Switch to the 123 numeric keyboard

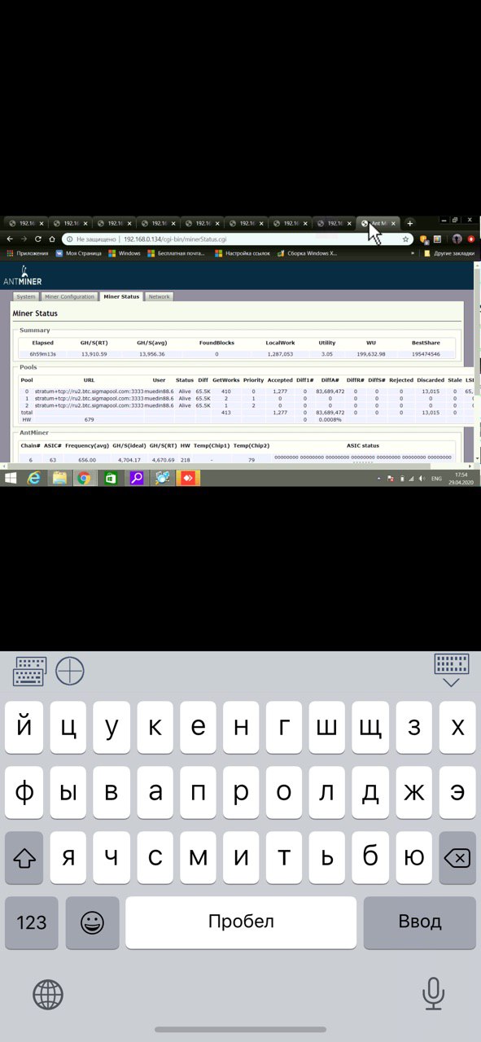coord(32,922)
